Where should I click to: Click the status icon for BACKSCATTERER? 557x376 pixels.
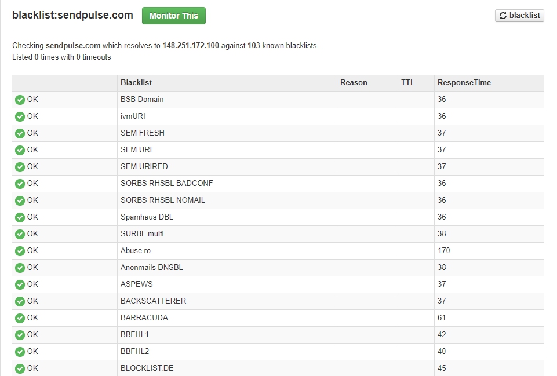click(20, 301)
